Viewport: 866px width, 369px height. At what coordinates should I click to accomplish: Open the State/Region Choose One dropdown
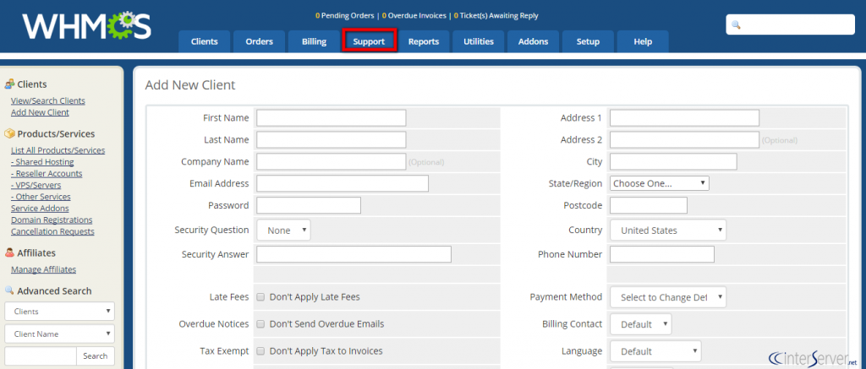click(660, 183)
